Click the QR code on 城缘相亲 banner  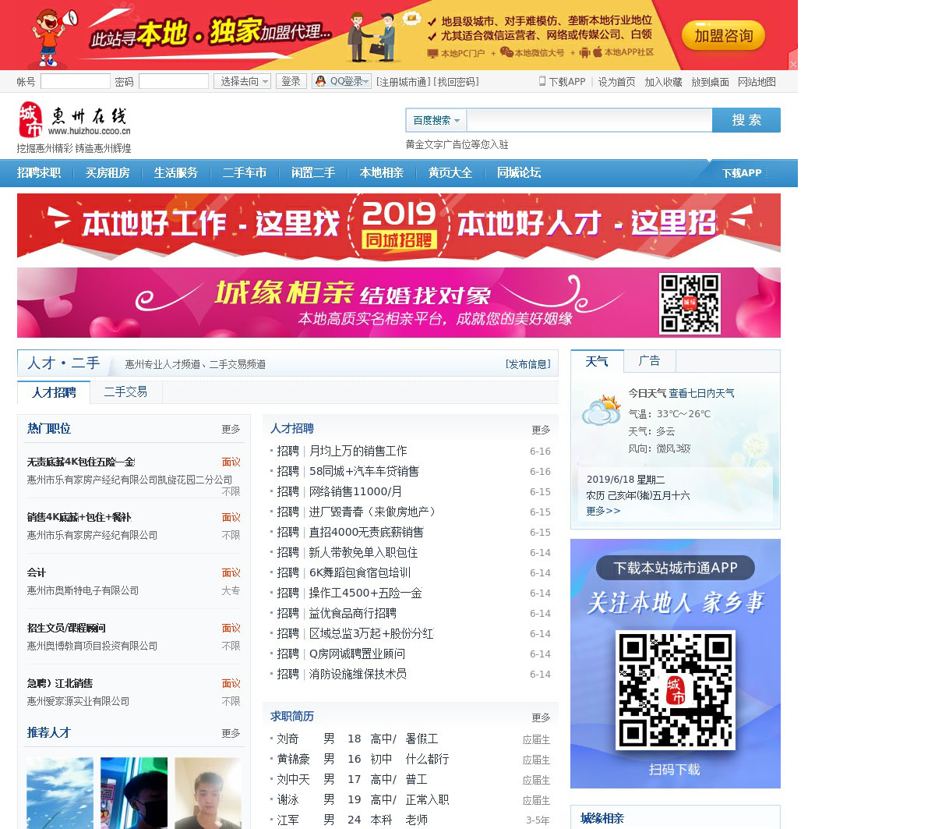(x=690, y=303)
